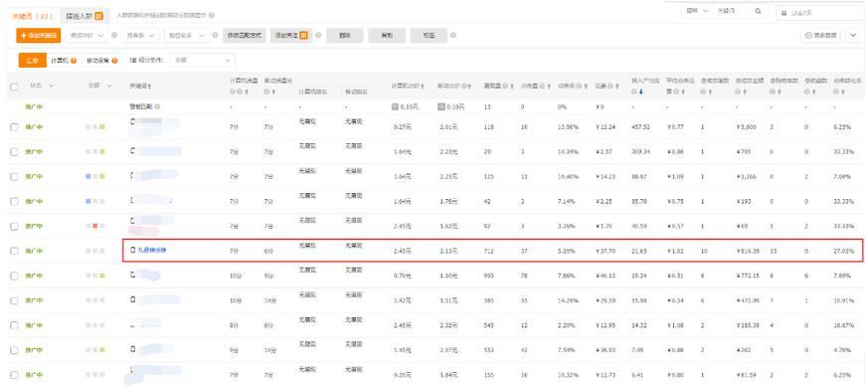Sort by 花费 column arrow
Image resolution: width=865 pixels, height=387 pixels.
pos(616,87)
